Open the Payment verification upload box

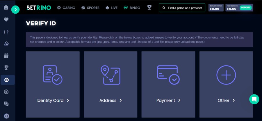[x=168, y=85]
